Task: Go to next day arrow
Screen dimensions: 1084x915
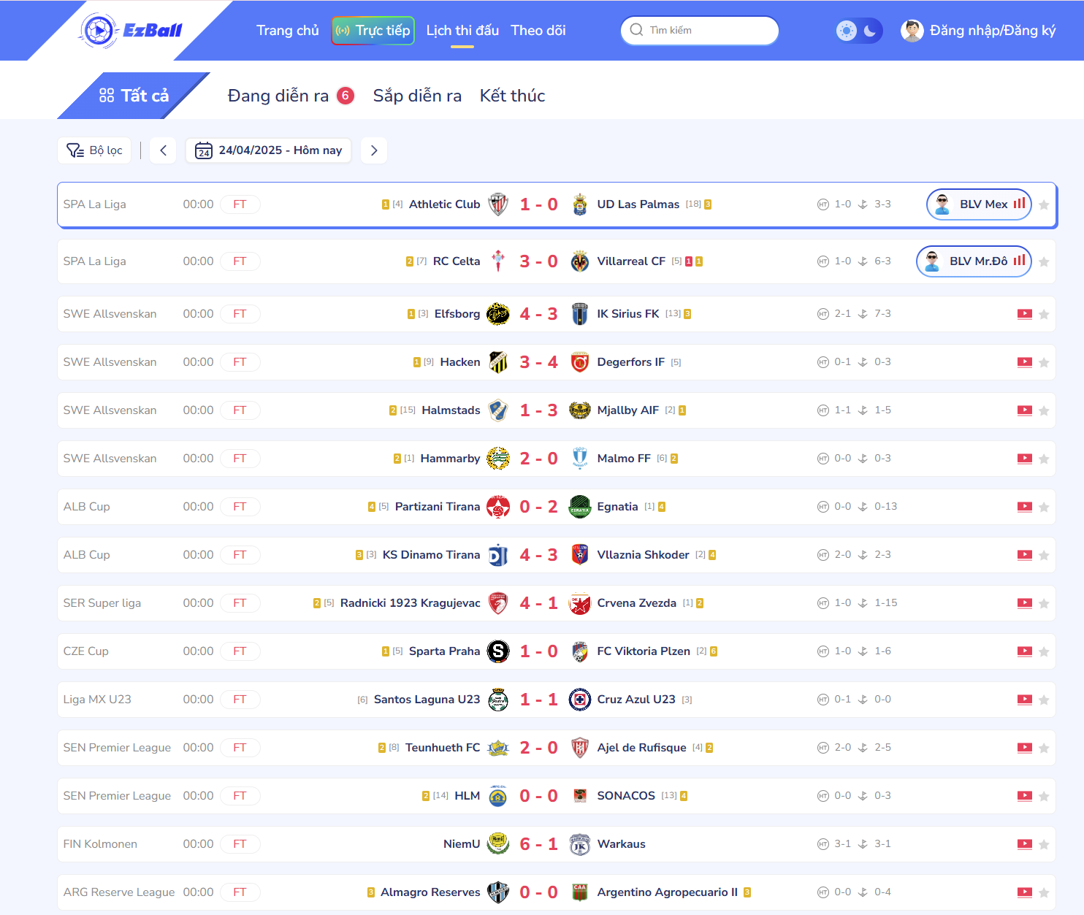Action: tap(374, 150)
